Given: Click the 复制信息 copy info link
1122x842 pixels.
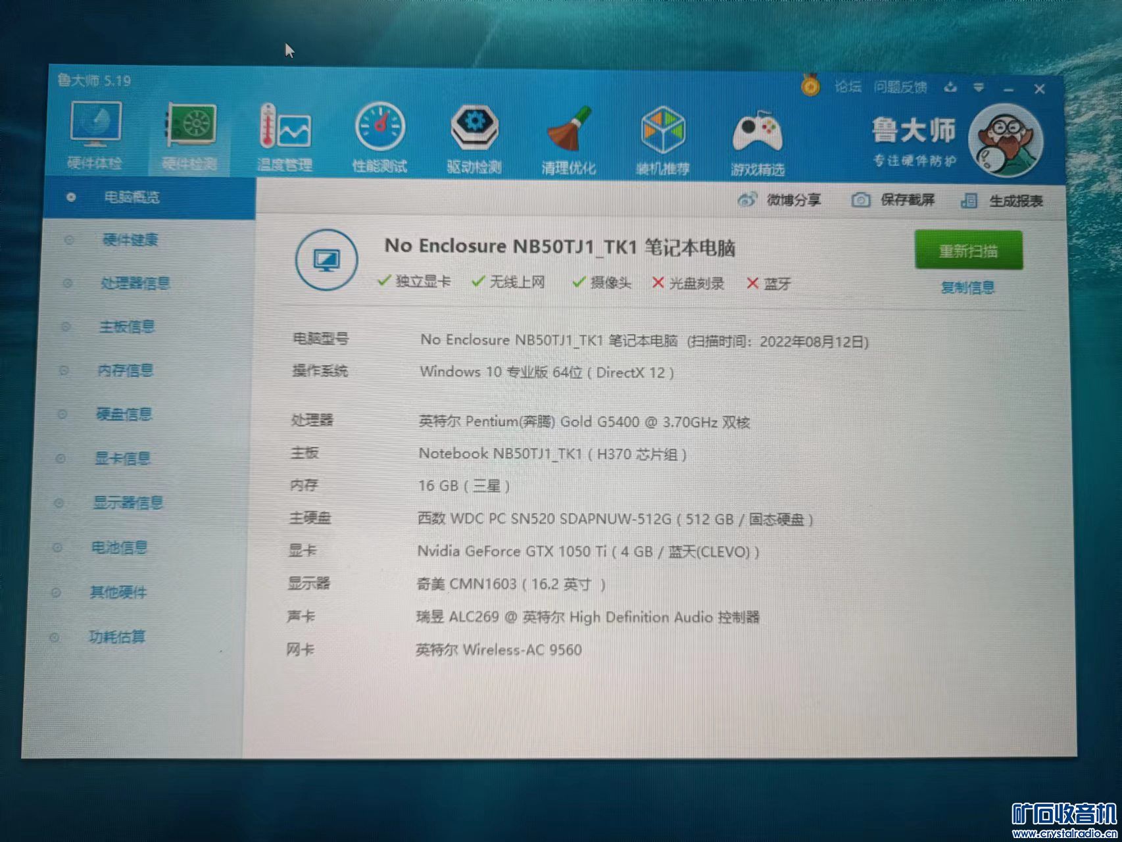Looking at the screenshot, I should [967, 287].
